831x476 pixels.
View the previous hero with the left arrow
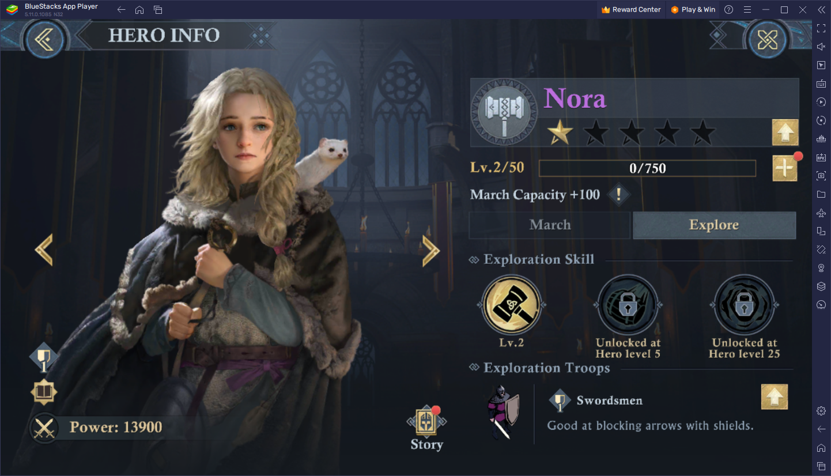[44, 250]
